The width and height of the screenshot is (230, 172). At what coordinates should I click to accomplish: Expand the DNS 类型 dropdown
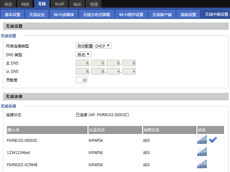pyautogui.click(x=84, y=55)
